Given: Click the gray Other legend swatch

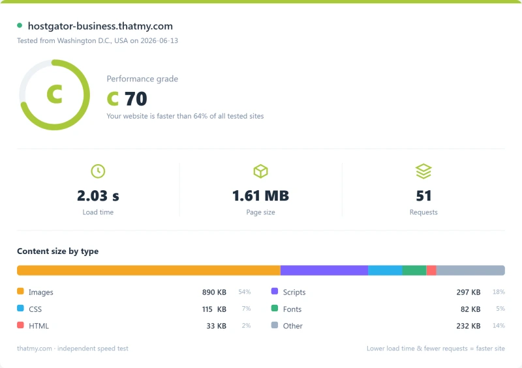Looking at the screenshot, I should 275,325.
